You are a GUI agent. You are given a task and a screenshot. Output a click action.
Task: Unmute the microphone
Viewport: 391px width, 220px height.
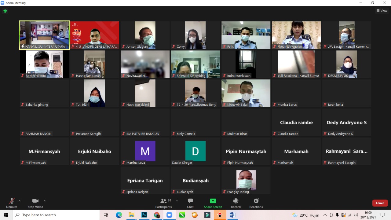point(12,203)
